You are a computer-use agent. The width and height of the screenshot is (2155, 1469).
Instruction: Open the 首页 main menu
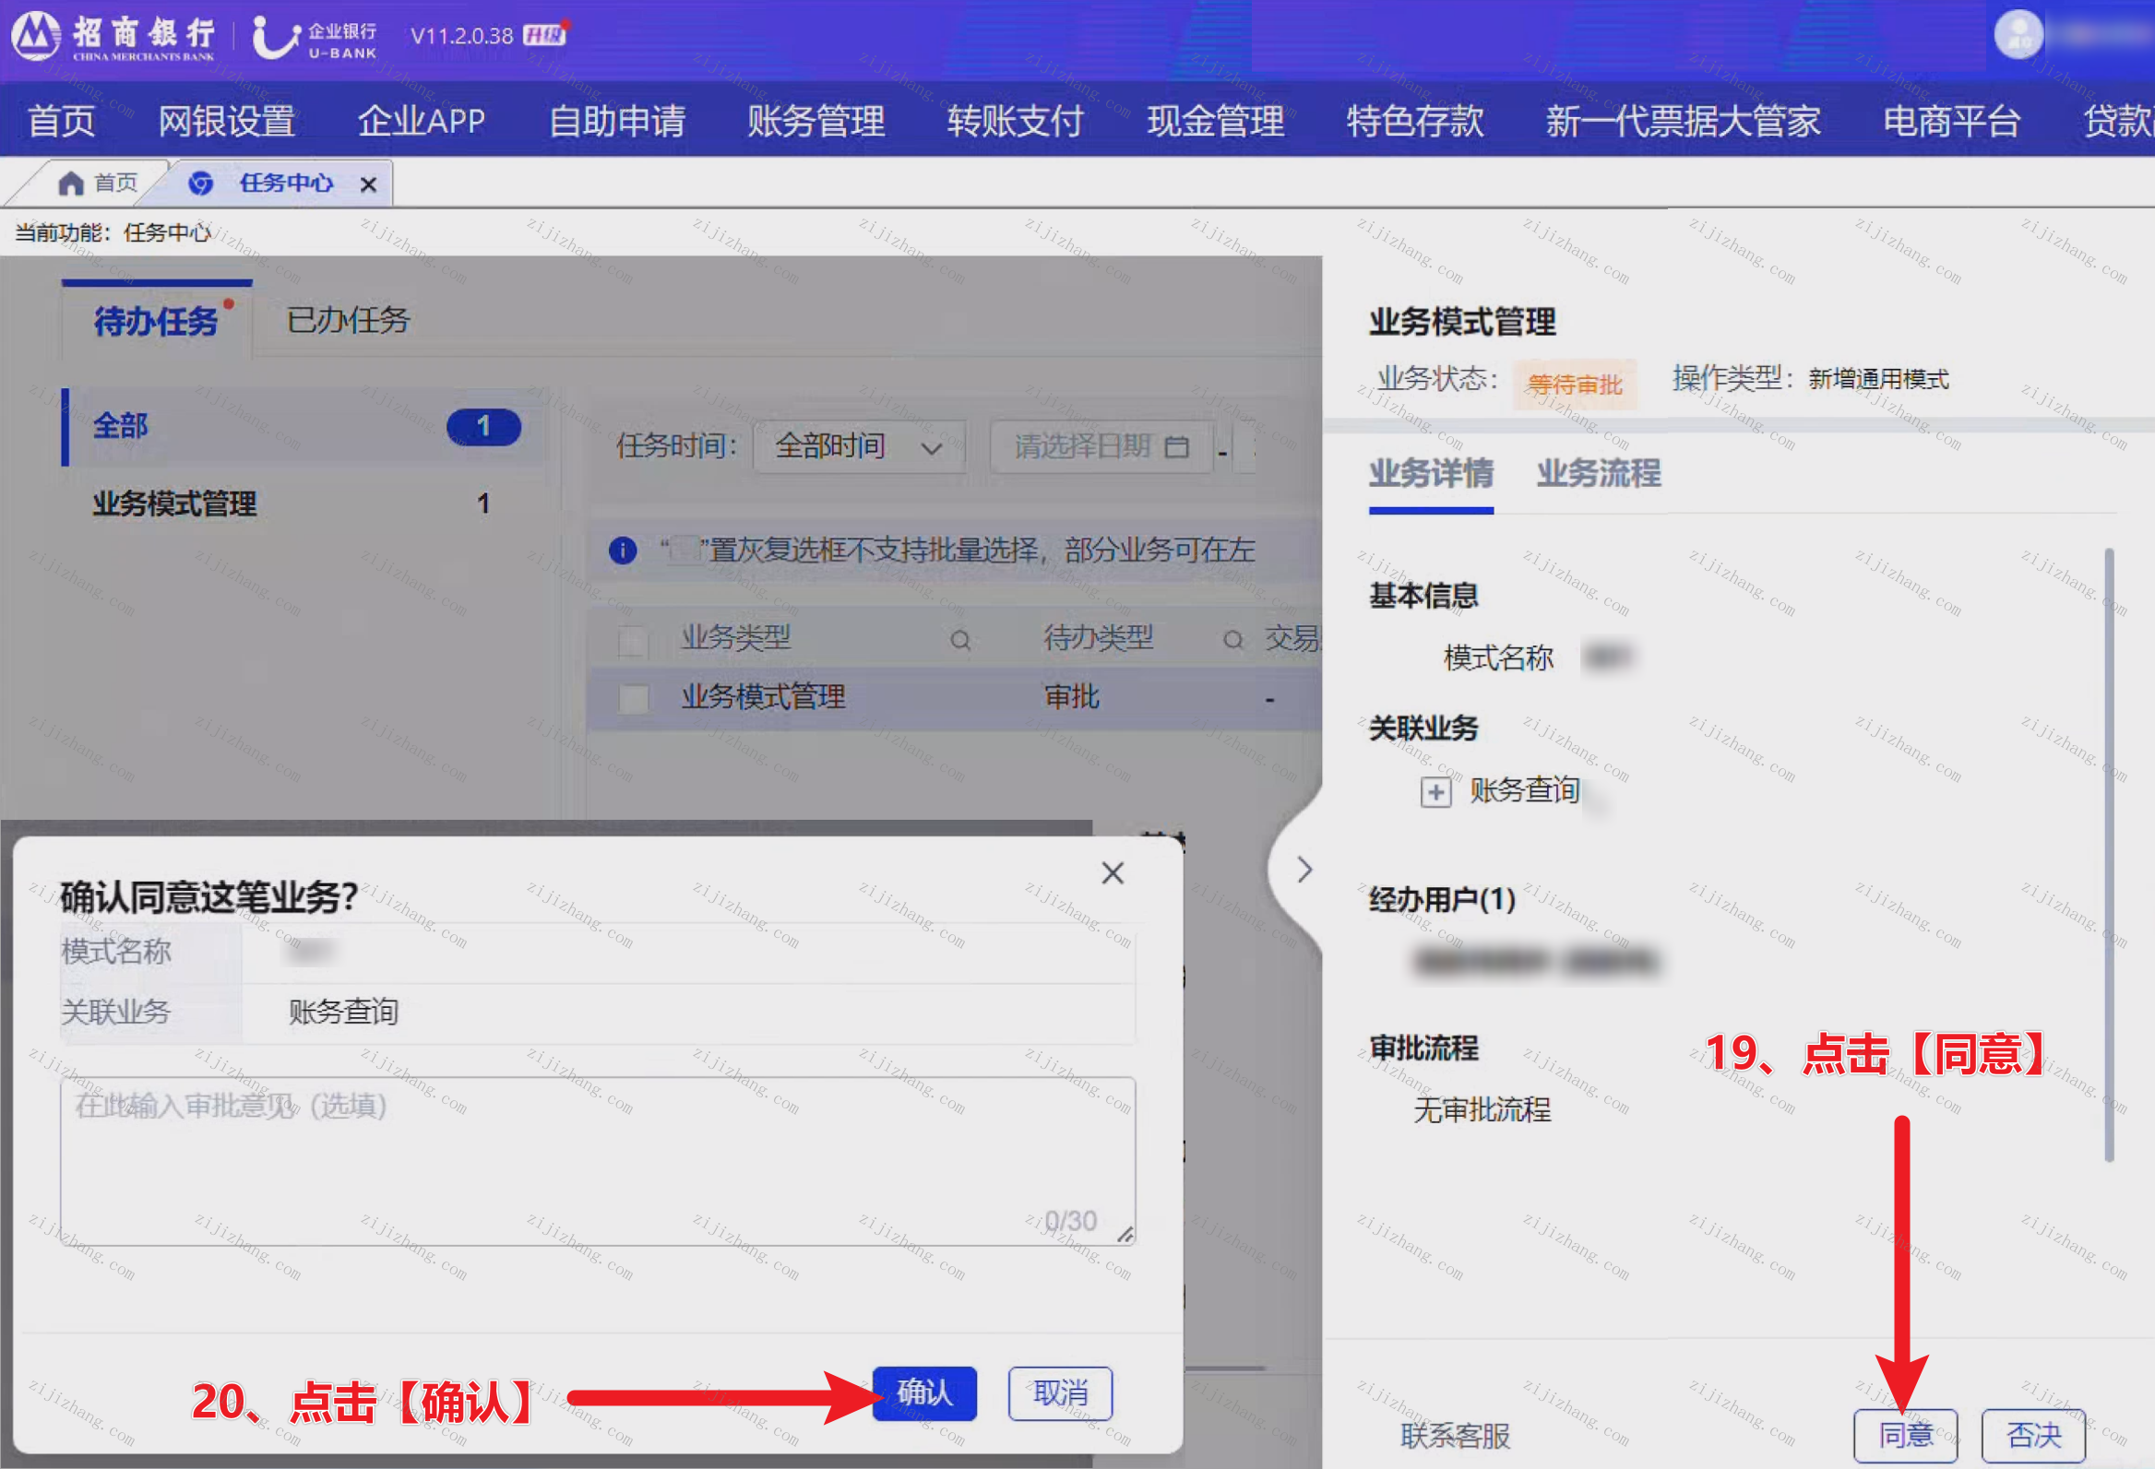click(61, 122)
